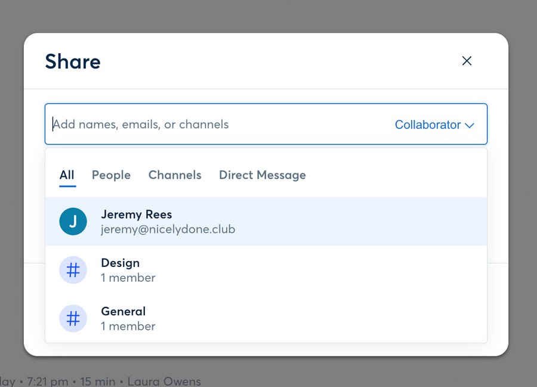This screenshot has height=387, width=537.
Task: Switch to the People tab
Action: (x=111, y=175)
